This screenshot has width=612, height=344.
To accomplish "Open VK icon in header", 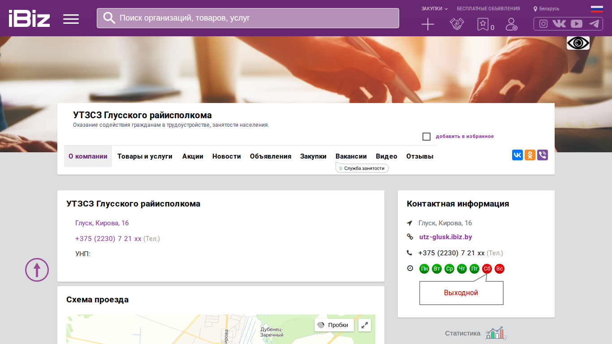I will [x=559, y=24].
